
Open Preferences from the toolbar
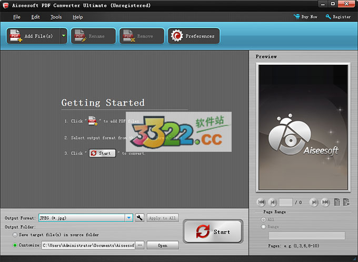coord(194,36)
